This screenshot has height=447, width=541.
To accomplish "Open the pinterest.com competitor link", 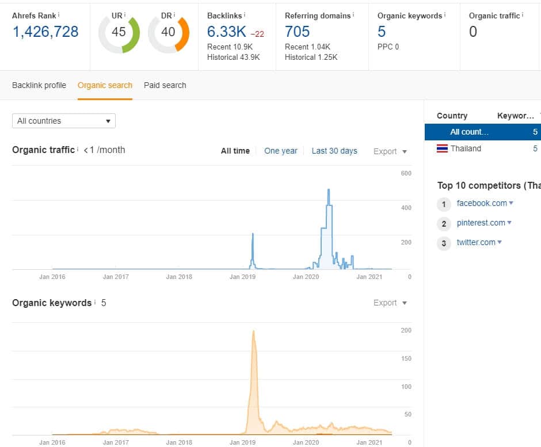I will pyautogui.click(x=481, y=223).
